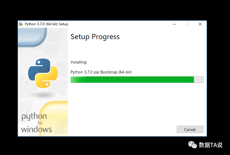Click 'Python 3.7.0 pip Bootstrap (64-bit)' text
Viewport: 230px width, 155px height.
101,72
